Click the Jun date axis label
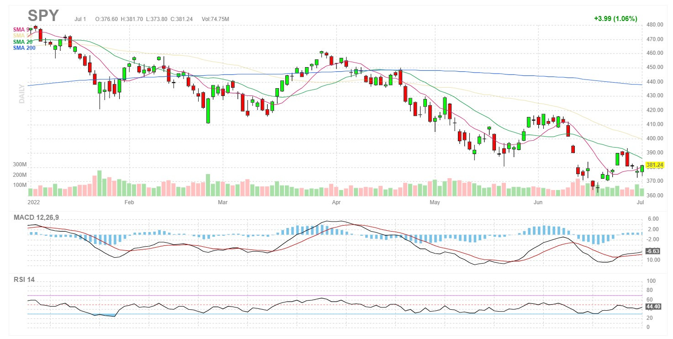 point(539,201)
